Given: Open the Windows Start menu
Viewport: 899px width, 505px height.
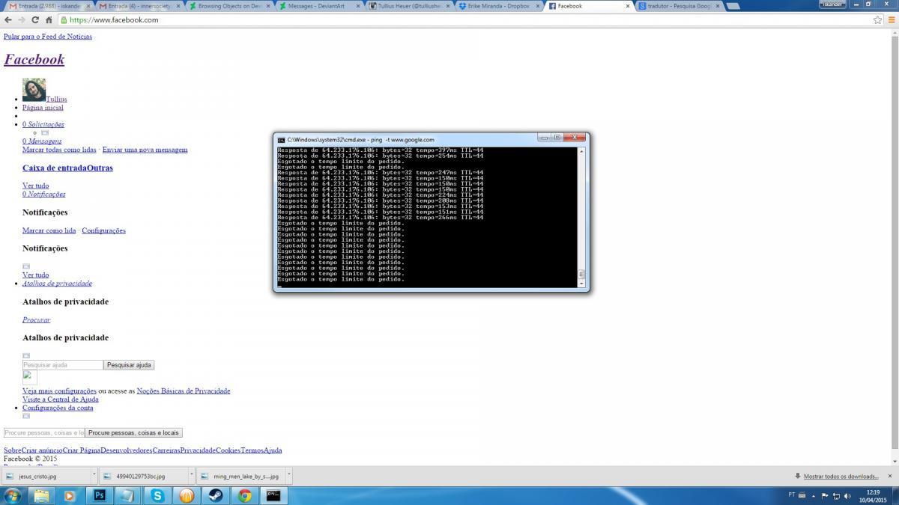Looking at the screenshot, I should (12, 495).
